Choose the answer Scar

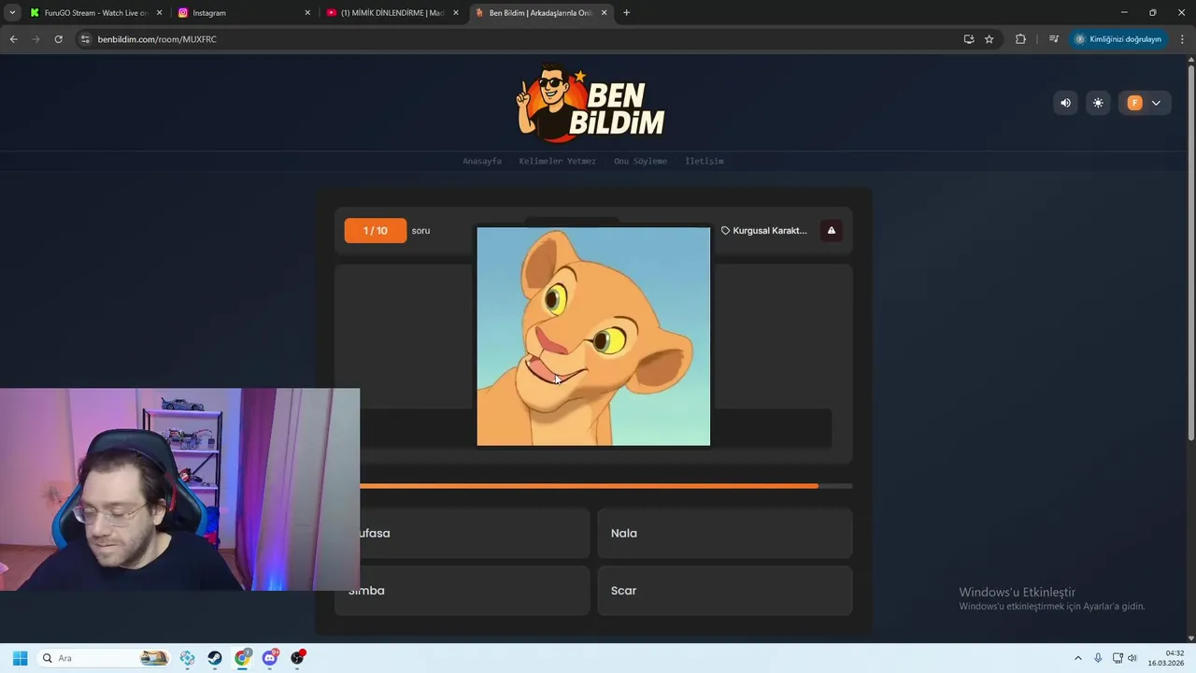coord(724,591)
